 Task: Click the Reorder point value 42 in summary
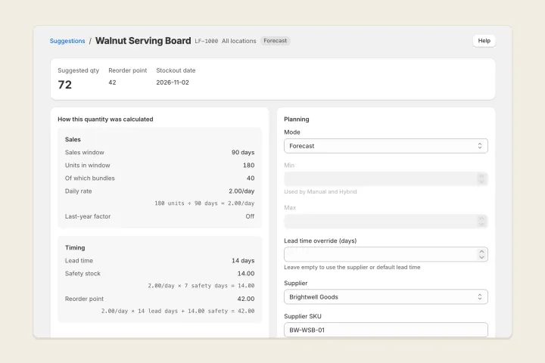(x=112, y=82)
